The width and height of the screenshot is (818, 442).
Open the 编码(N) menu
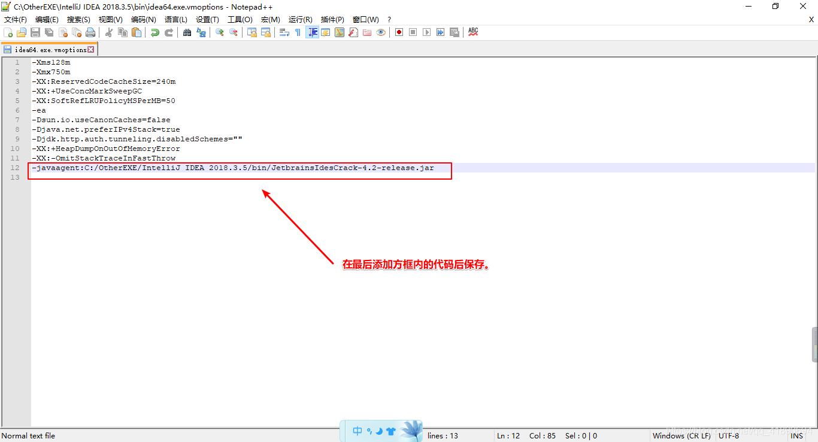143,20
